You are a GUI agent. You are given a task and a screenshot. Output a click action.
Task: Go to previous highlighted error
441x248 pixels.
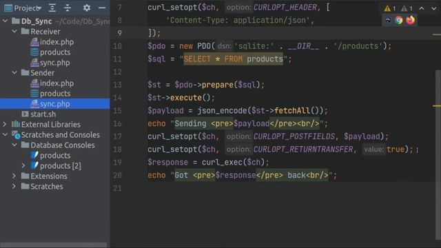click(x=422, y=8)
